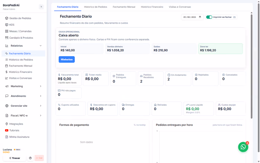Open Cardápio & Produtos
The width and height of the screenshot is (260, 163).
coord(19,38)
